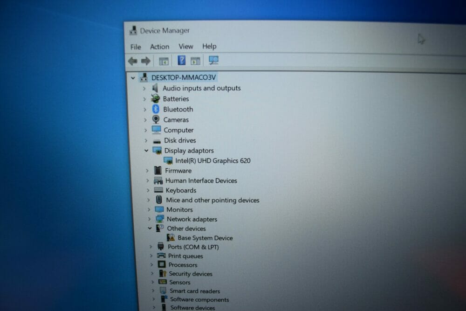Select the Monitors label
This screenshot has height=311, width=466.
pyautogui.click(x=179, y=210)
